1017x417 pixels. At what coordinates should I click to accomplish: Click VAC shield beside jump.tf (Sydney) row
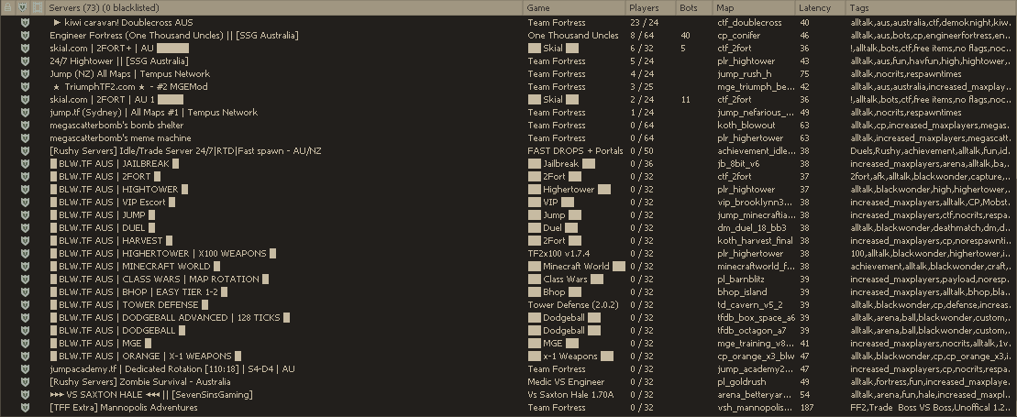pyautogui.click(x=25, y=112)
